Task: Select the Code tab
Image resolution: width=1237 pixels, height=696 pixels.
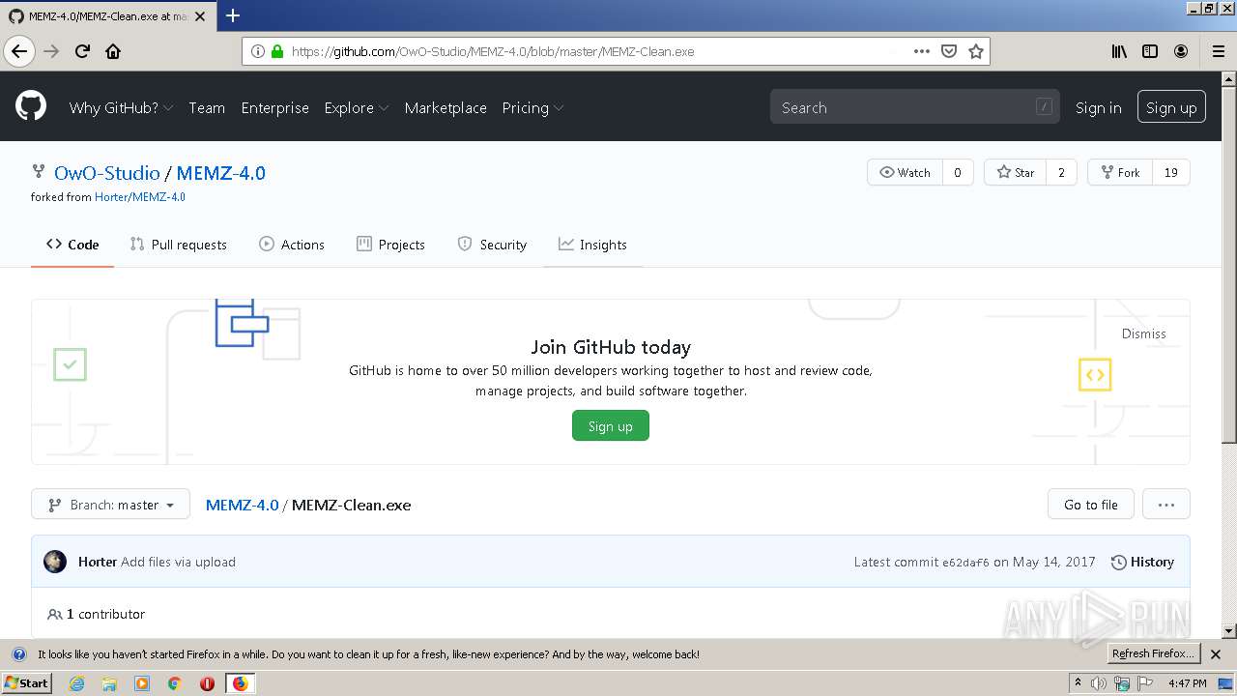Action: tap(72, 245)
